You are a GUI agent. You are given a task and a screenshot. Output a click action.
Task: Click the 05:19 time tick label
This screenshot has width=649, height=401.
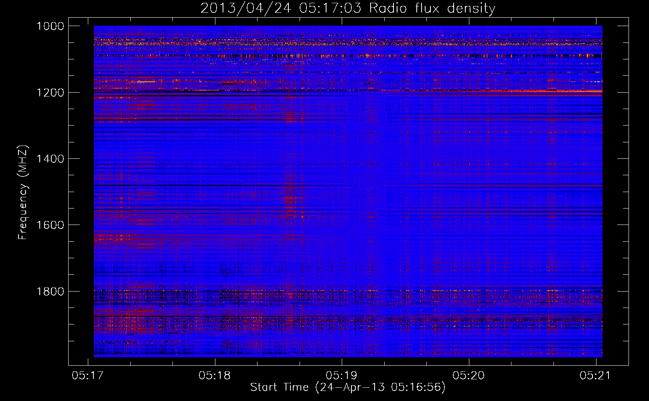pos(342,375)
